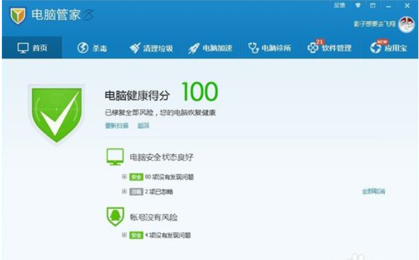Launch 电脑加速 rocket speedup tool
The image size is (419, 260).
pos(210,47)
